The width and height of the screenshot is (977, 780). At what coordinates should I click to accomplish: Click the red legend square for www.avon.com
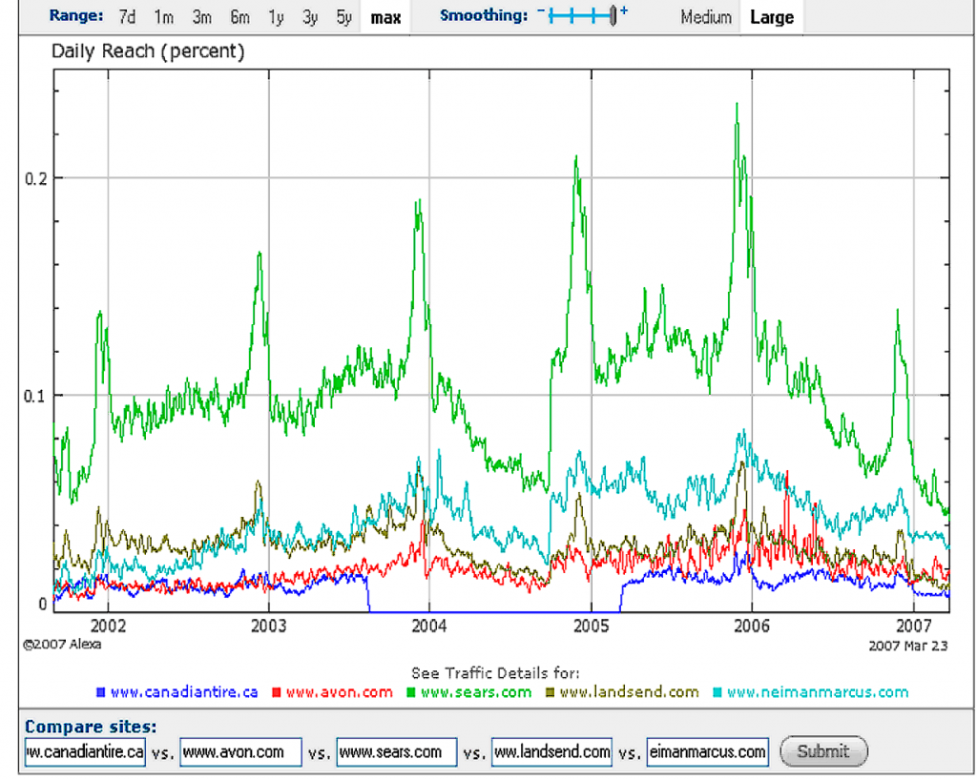[275, 692]
